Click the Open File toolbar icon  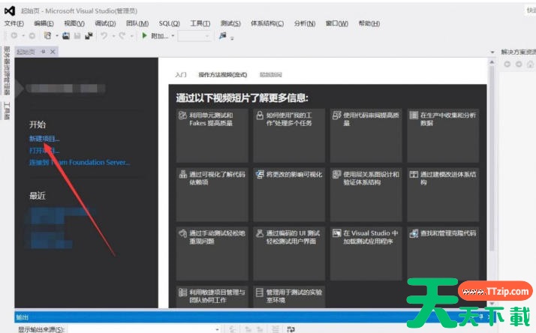66,35
